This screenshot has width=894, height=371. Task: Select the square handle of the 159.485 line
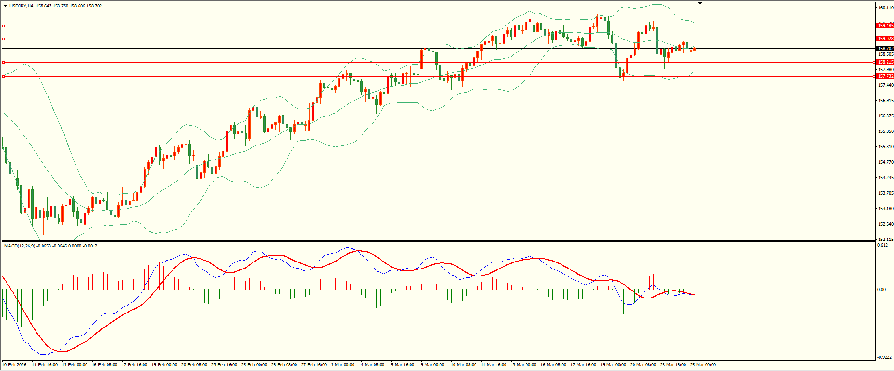pyautogui.click(x=4, y=26)
